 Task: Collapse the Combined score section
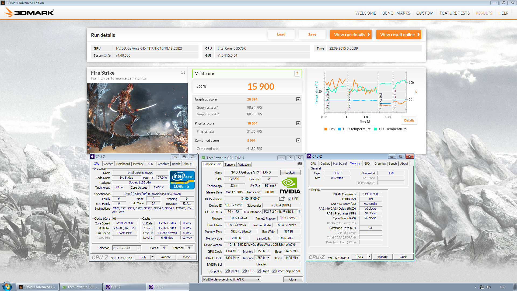[298, 141]
